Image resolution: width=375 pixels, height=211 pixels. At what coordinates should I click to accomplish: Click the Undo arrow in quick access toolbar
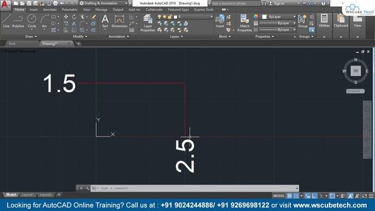click(62, 4)
